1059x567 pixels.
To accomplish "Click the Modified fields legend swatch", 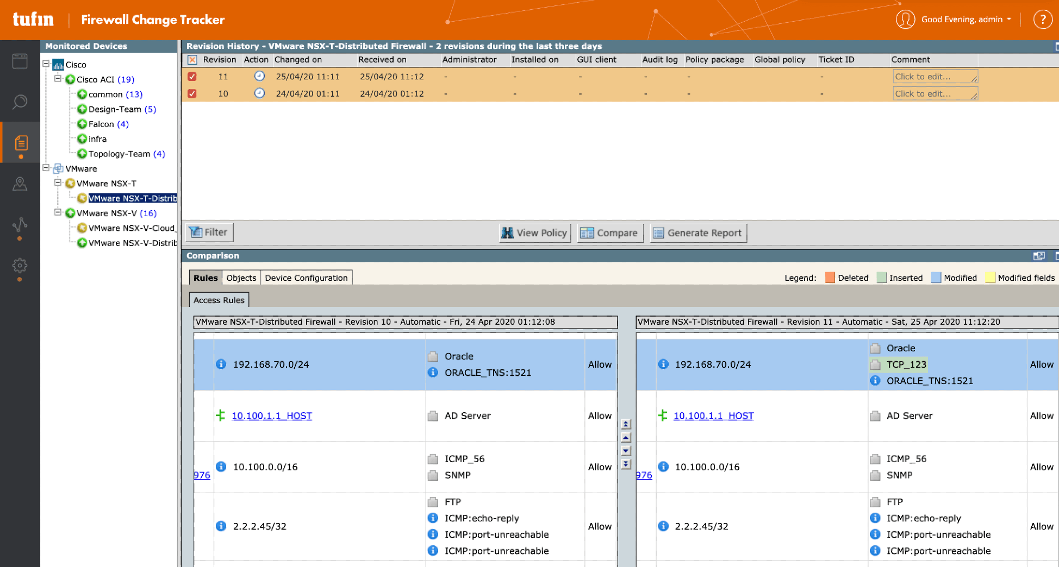I will pos(990,278).
